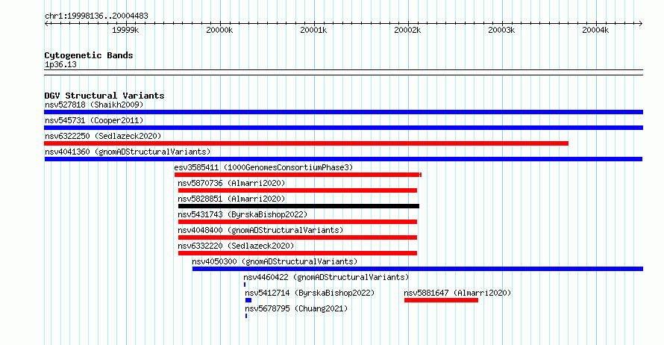Click the 20001k ruler tick label
664x345 pixels.
click(x=313, y=30)
